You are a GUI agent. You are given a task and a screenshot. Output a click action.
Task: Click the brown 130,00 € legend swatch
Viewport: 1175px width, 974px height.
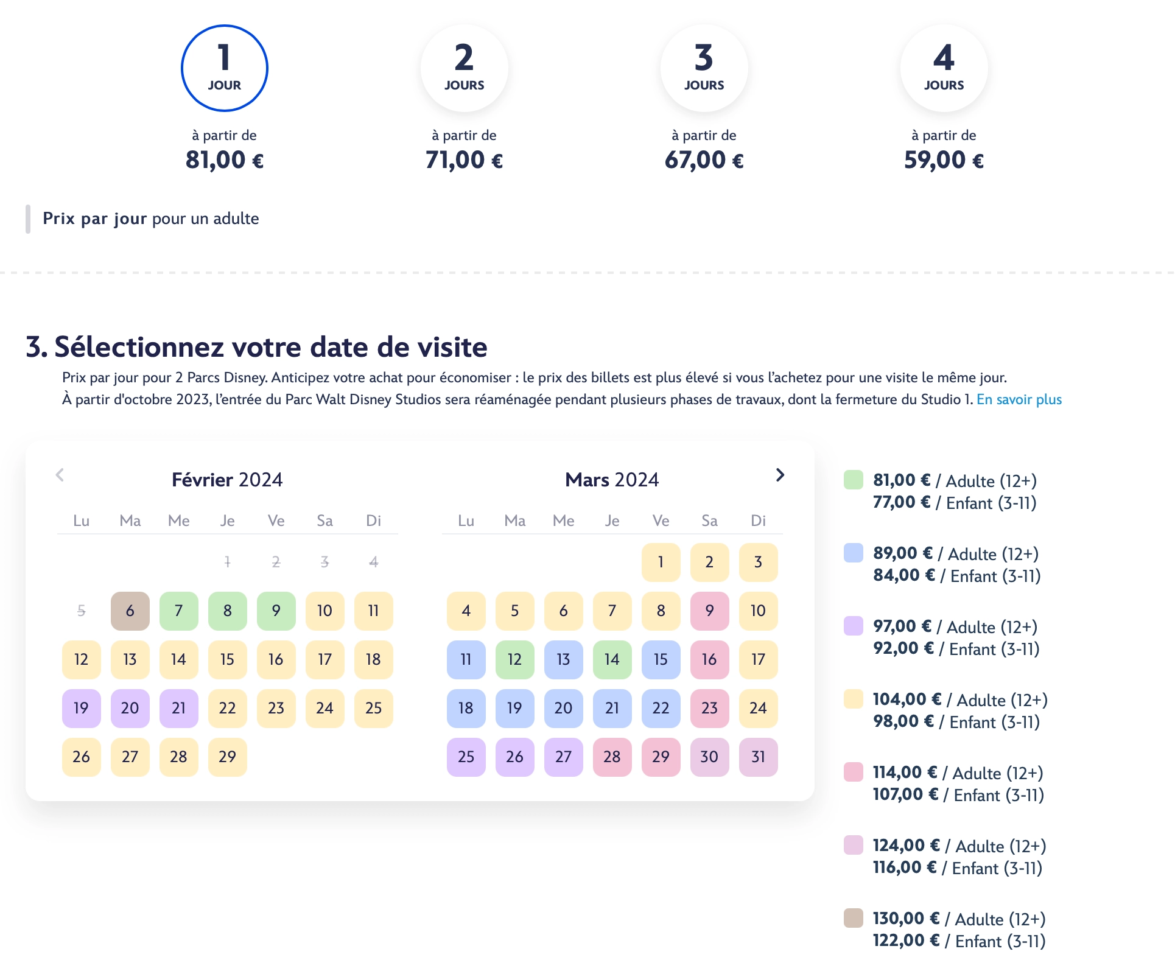click(853, 918)
